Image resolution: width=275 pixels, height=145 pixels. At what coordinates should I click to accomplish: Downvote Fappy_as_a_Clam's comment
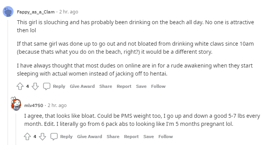35,86
